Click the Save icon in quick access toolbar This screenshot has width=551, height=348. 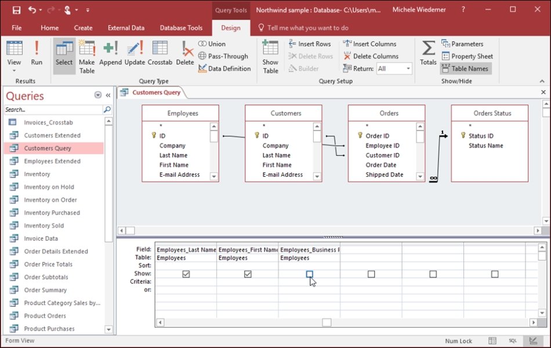tap(16, 10)
